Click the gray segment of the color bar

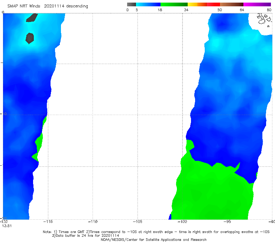pyautogui.click(x=132, y=4)
